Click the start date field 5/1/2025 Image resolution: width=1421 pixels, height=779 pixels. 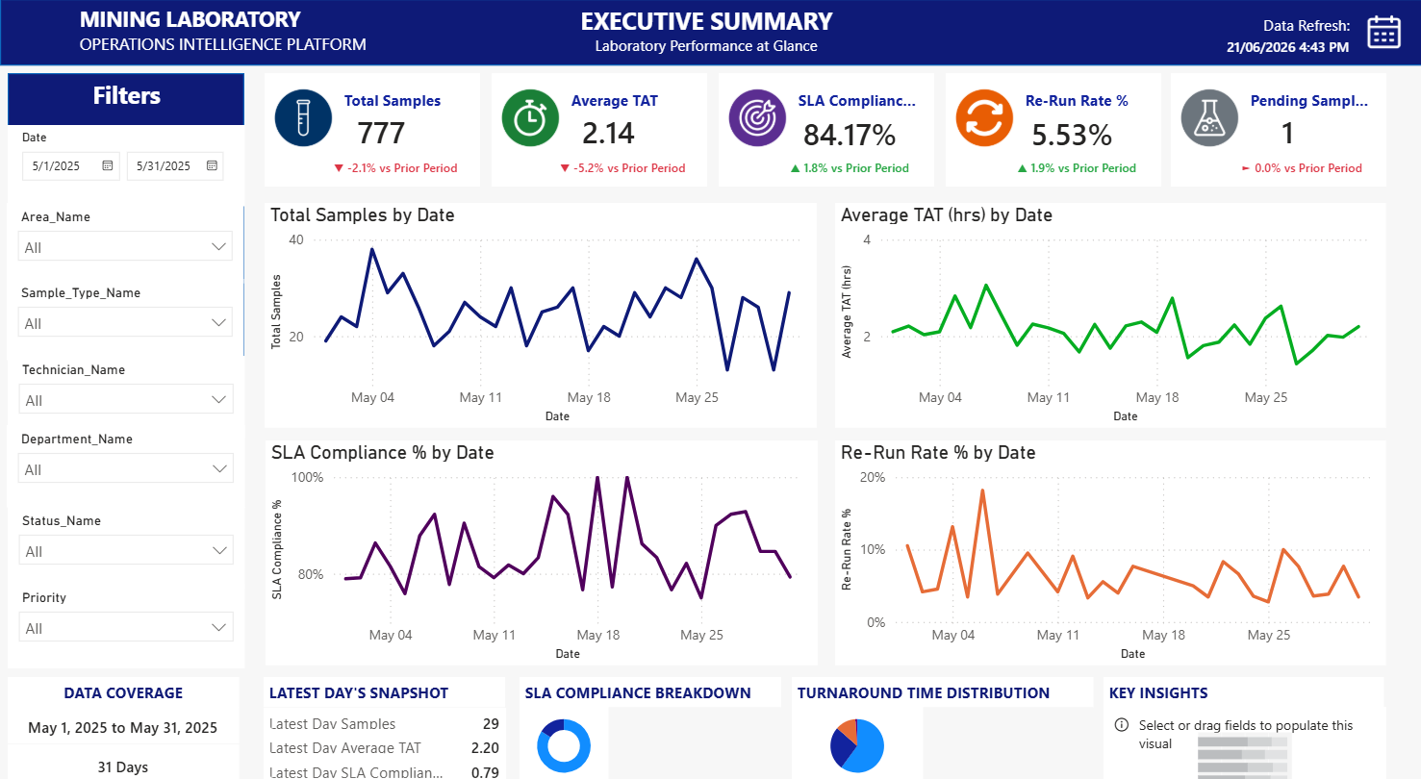71,165
